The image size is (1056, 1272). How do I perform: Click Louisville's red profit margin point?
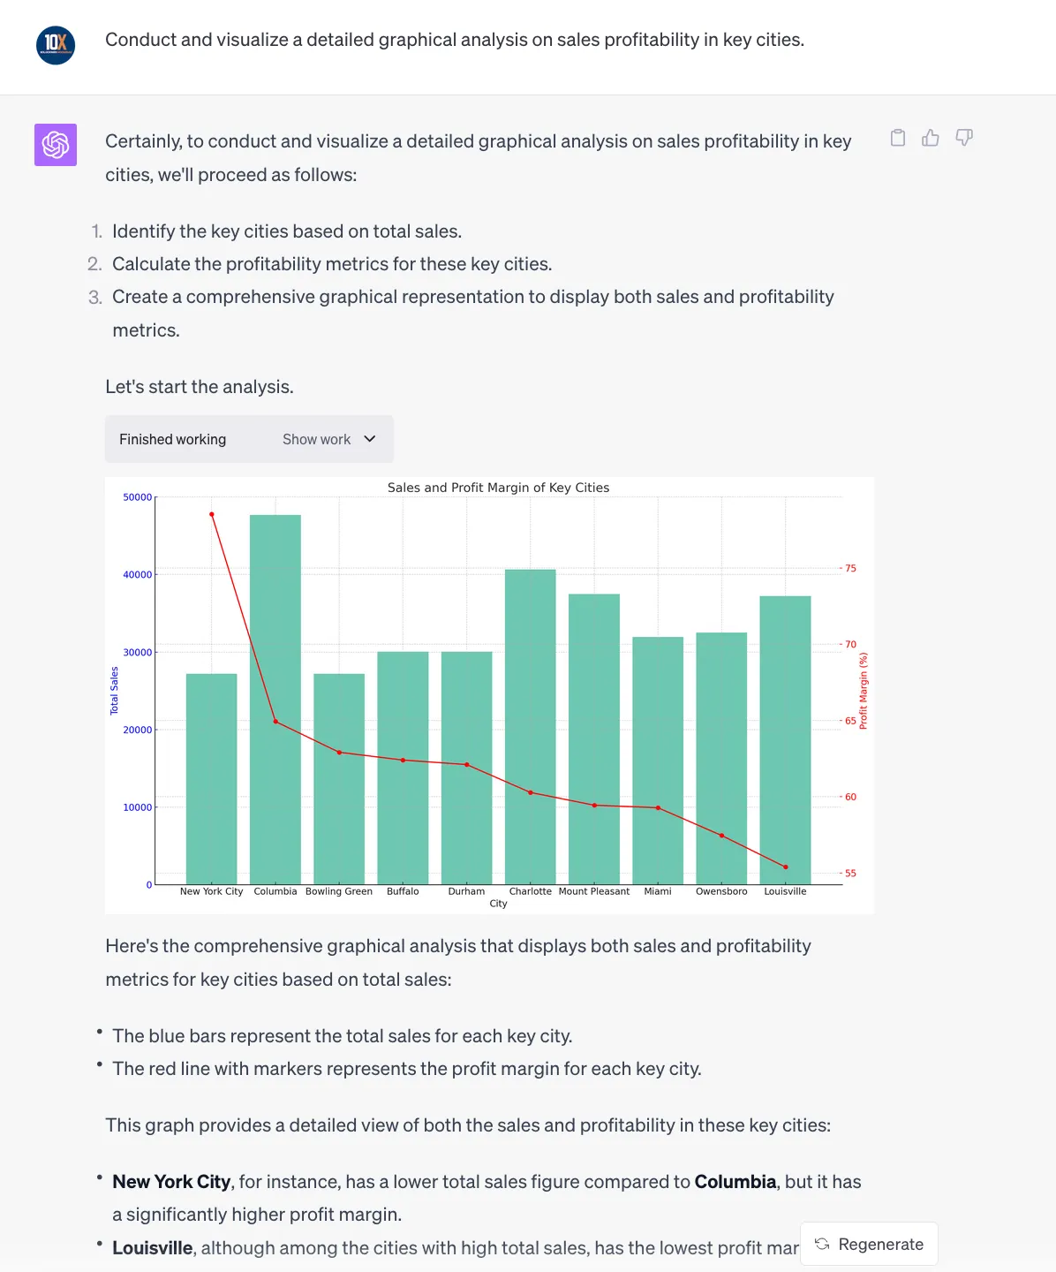[786, 867]
